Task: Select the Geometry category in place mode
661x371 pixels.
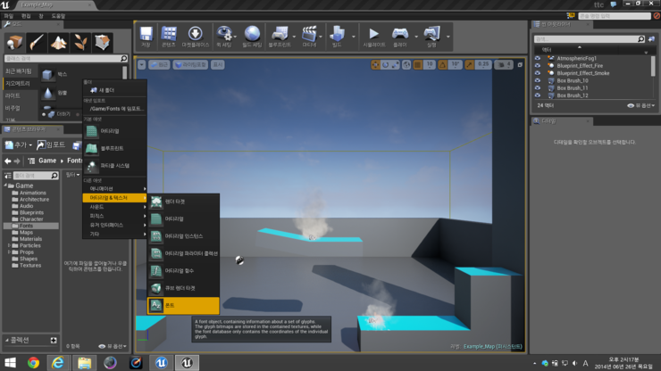Action: click(20, 83)
